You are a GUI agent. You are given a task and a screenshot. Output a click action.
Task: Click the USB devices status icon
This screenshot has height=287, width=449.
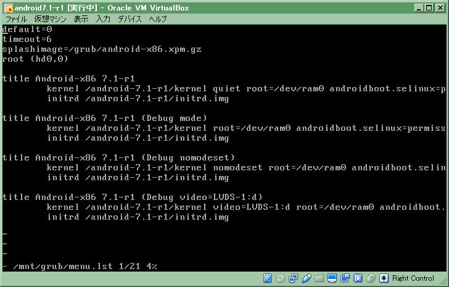pos(306,278)
